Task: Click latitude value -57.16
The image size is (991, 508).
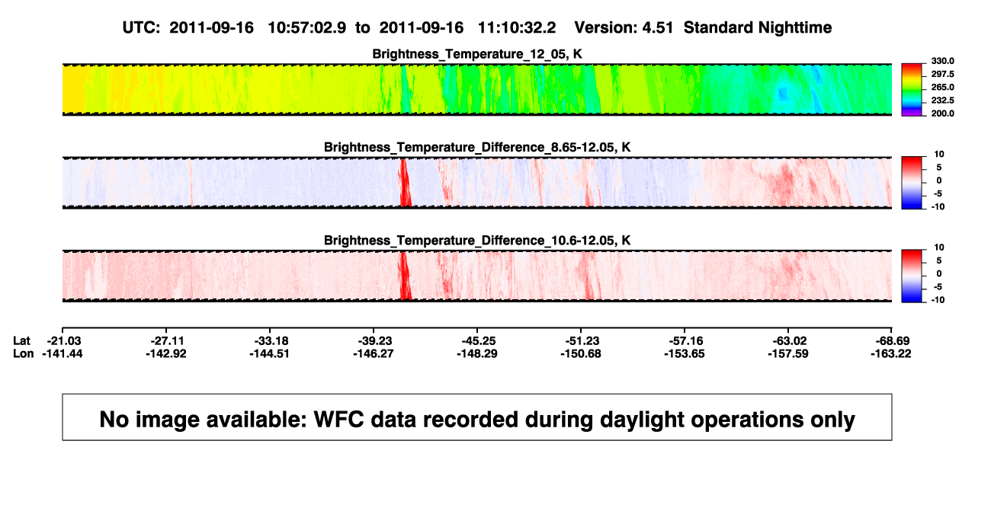Action: pyautogui.click(x=685, y=340)
